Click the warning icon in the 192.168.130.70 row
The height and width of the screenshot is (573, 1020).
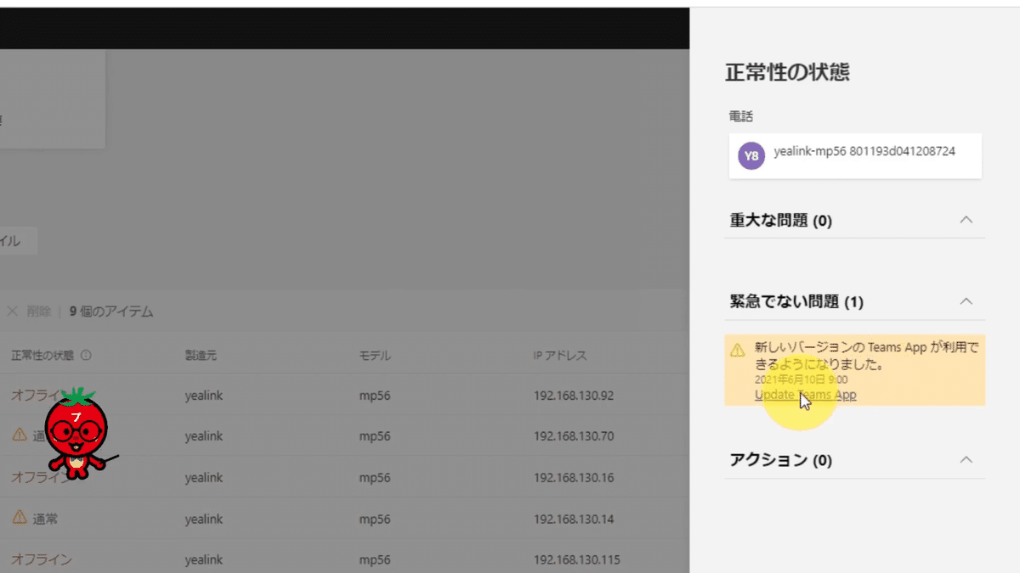point(20,435)
